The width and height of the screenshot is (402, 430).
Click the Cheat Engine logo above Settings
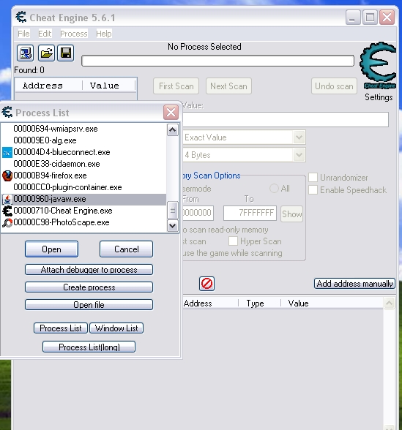point(379,65)
